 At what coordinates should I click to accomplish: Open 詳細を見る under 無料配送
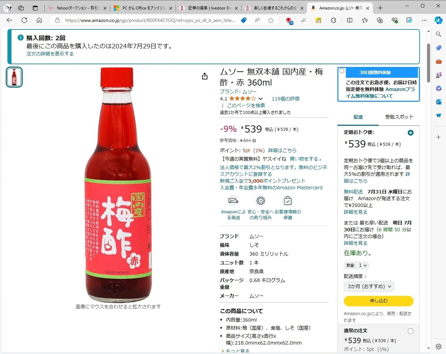pyautogui.click(x=355, y=212)
